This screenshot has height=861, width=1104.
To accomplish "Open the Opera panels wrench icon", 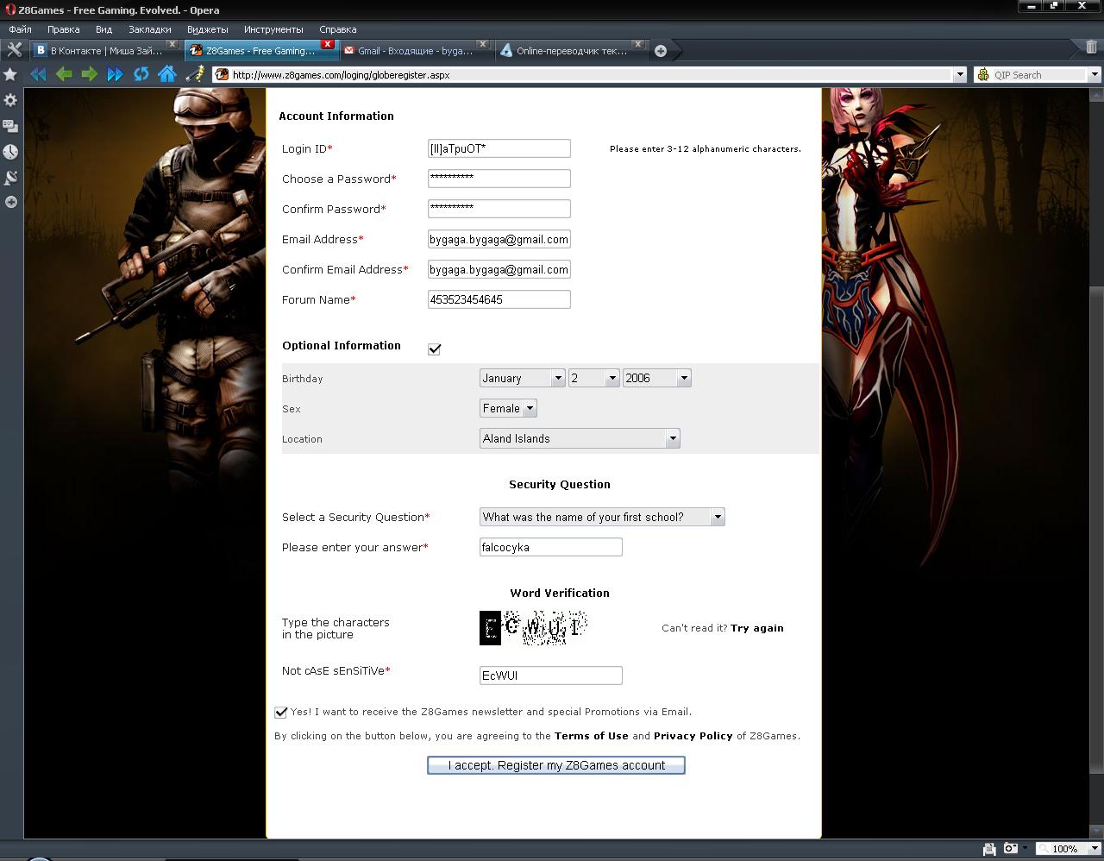I will click(x=14, y=50).
